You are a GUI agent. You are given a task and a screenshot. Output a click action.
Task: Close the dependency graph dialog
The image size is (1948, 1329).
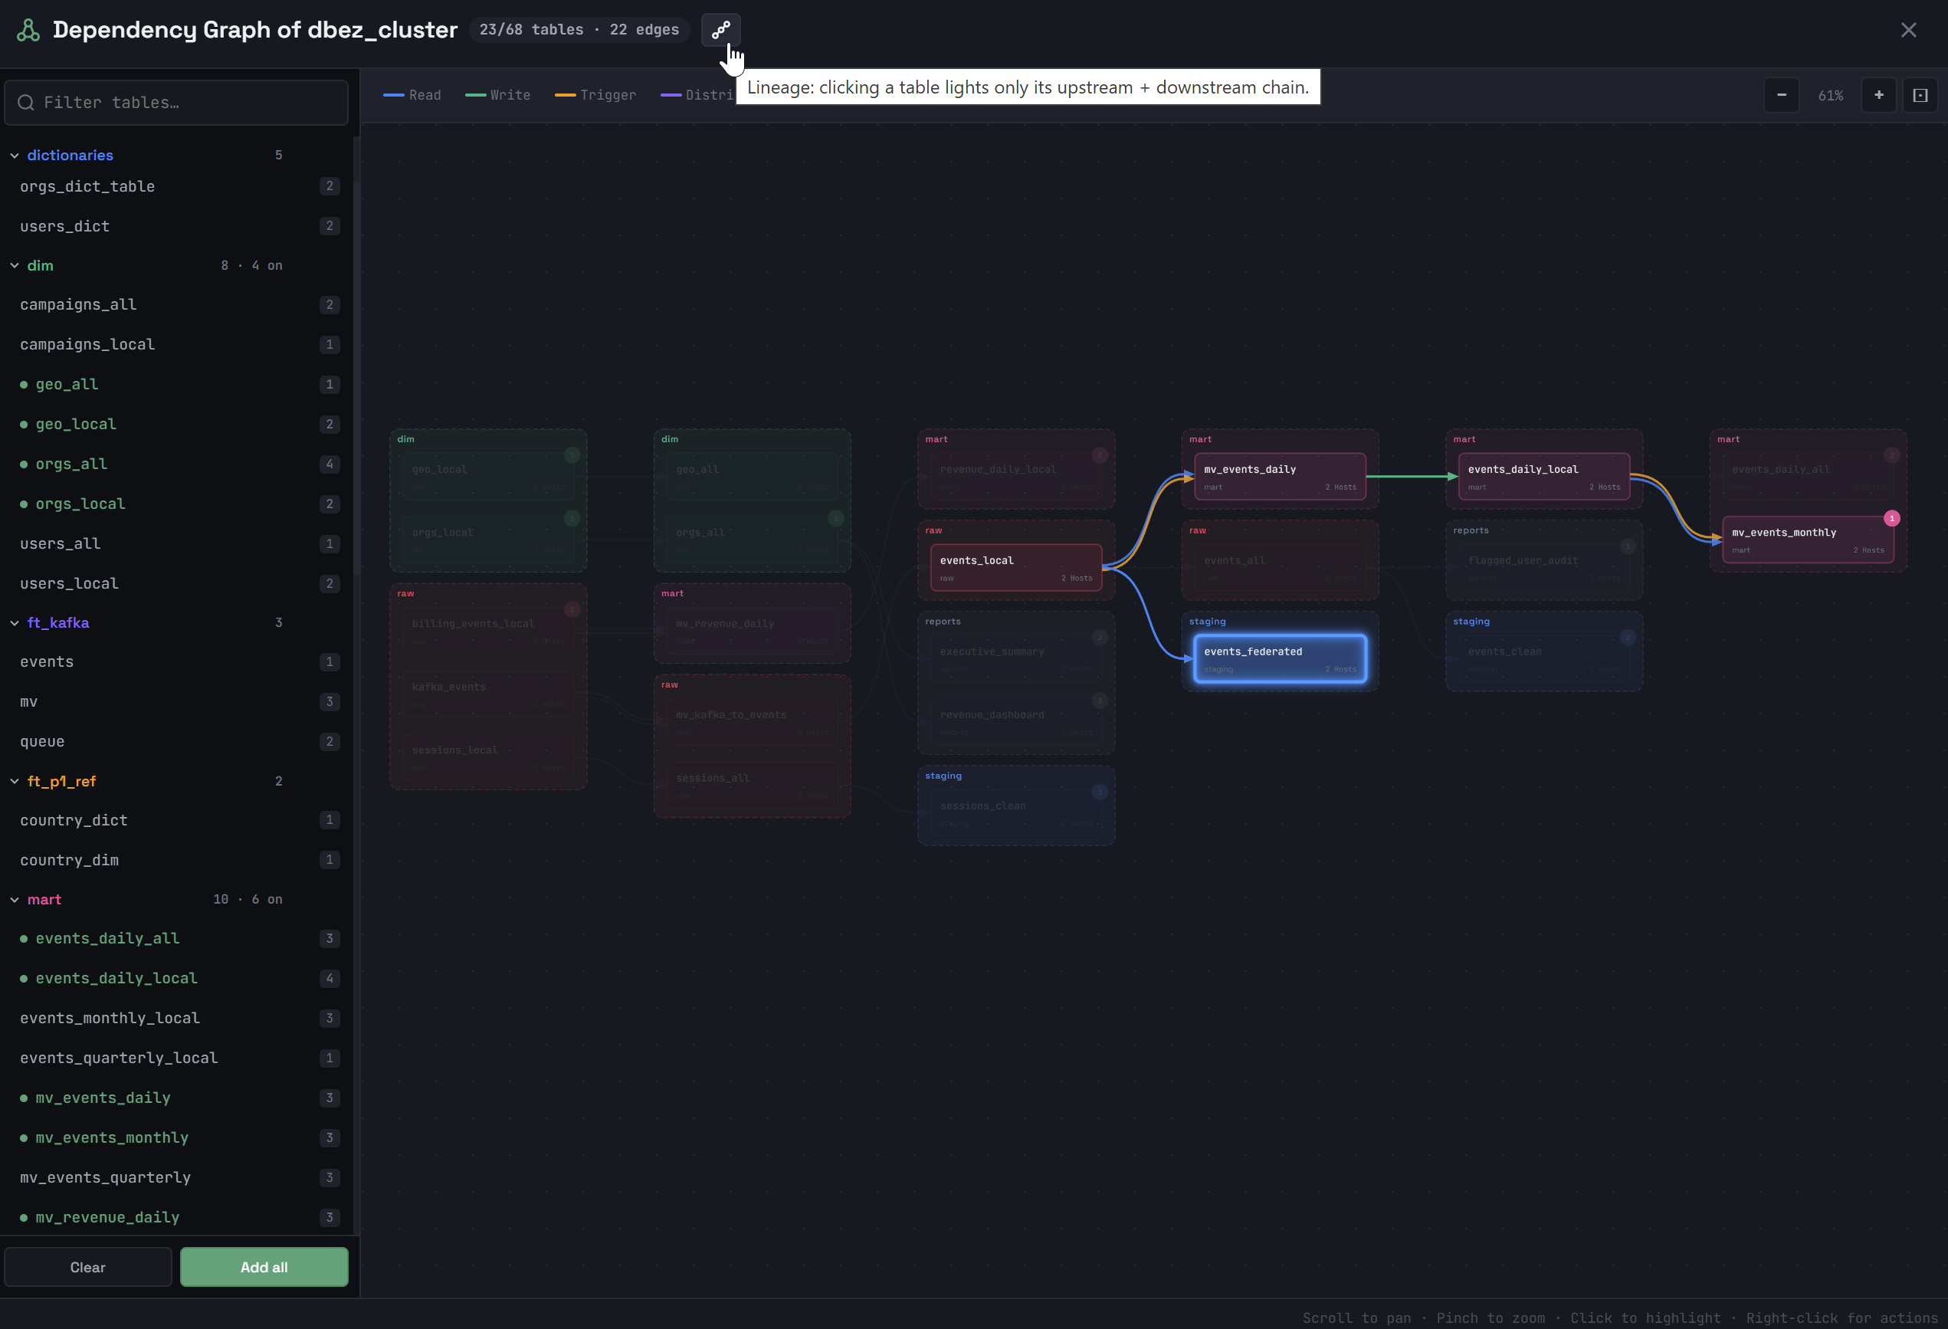1909,30
